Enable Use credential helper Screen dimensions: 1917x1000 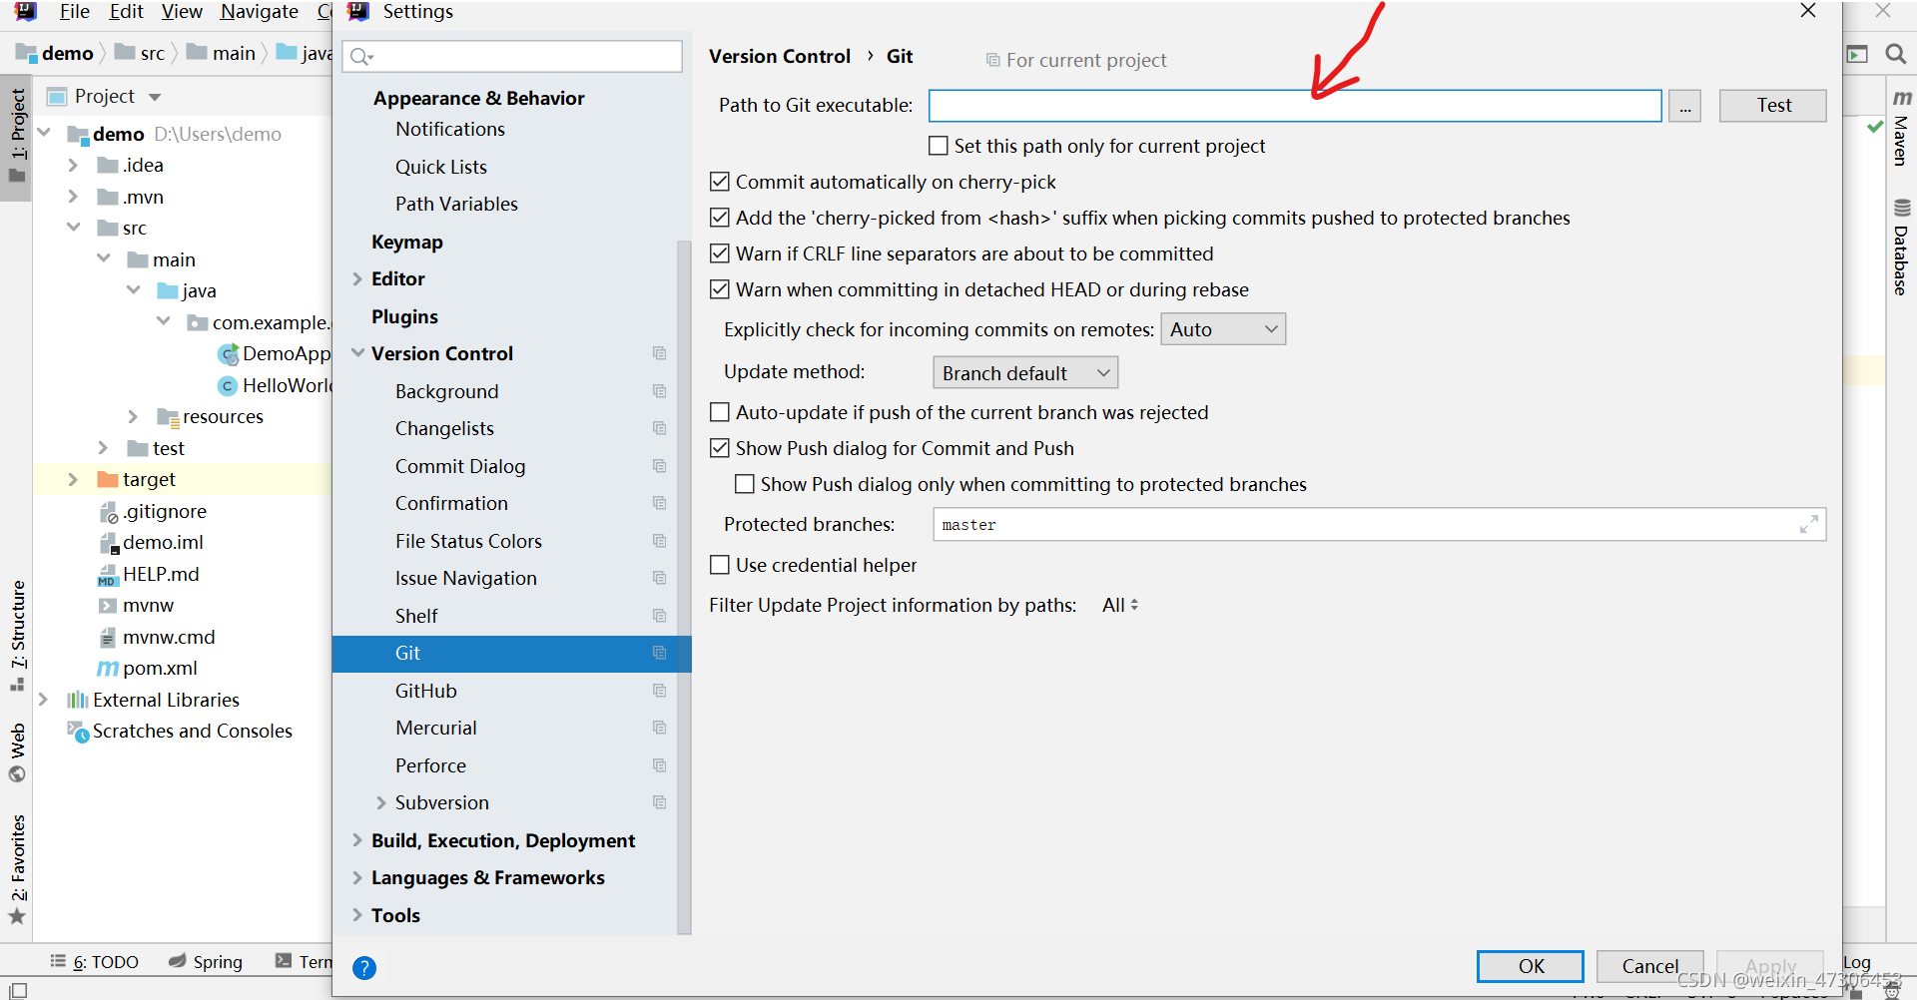coord(720,565)
